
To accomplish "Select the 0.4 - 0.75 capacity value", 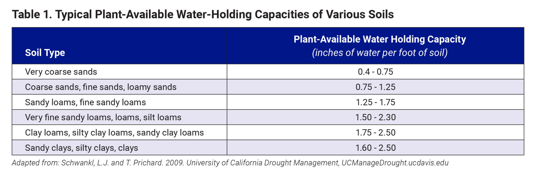I will (x=375, y=72).
